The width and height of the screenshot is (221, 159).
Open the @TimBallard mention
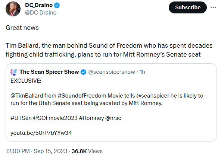click(x=27, y=96)
